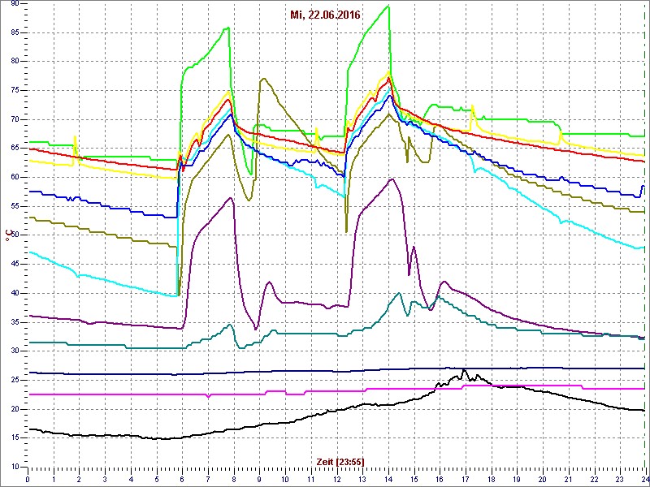Viewport: 650px width, 487px height.
Task: Select hour 14 on the time axis
Action: point(388,479)
